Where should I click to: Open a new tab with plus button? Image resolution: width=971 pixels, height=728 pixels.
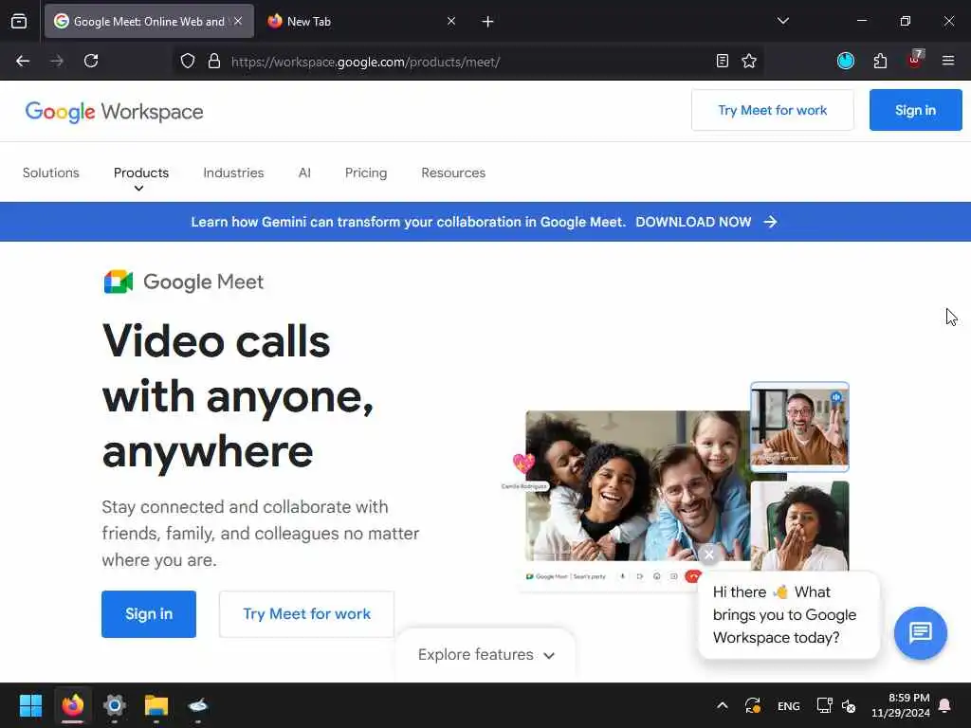pos(488,22)
